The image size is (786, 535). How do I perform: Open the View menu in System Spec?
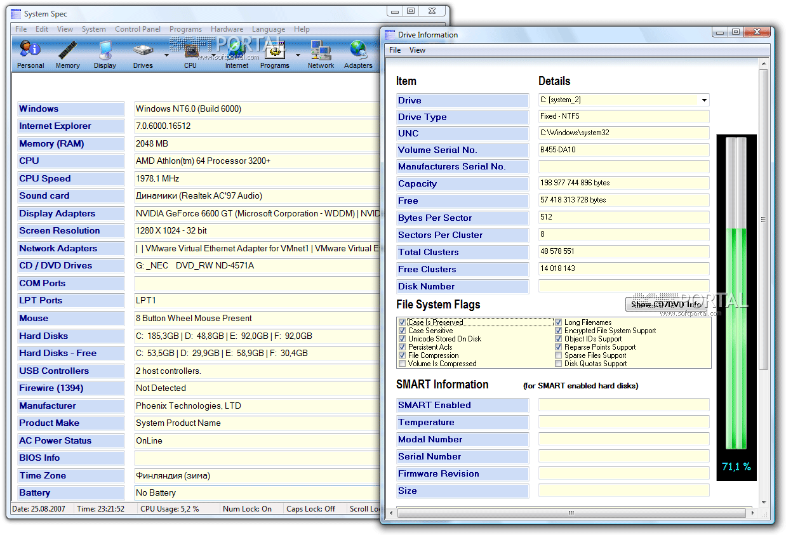click(65, 29)
